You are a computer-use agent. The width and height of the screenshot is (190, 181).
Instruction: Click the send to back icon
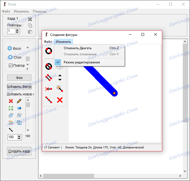(19, 115)
